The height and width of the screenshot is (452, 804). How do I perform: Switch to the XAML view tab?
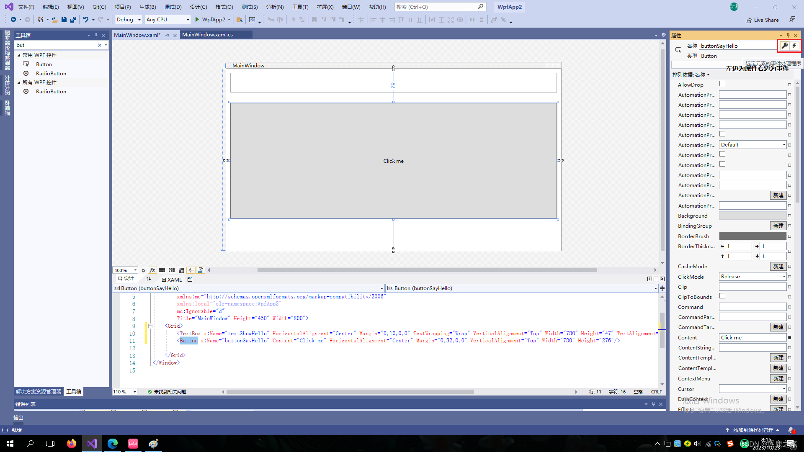click(172, 280)
